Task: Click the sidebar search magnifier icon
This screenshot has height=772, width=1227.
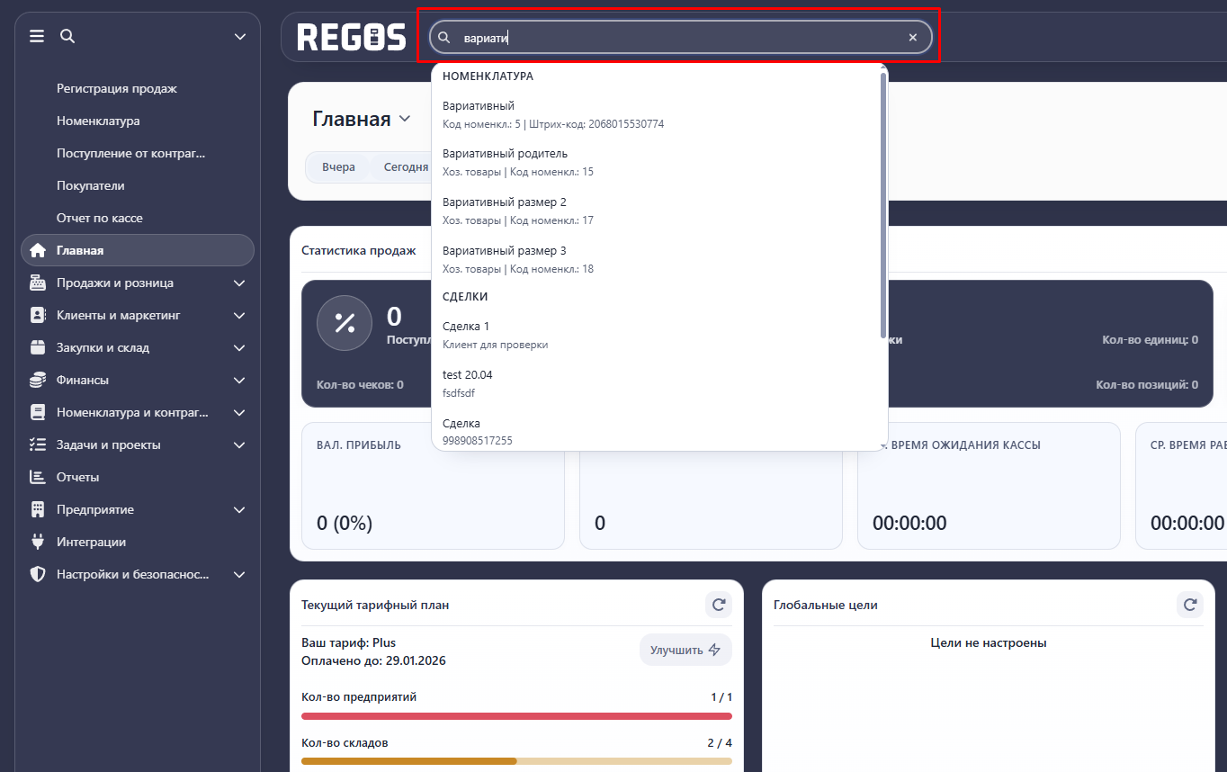Action: pos(67,37)
